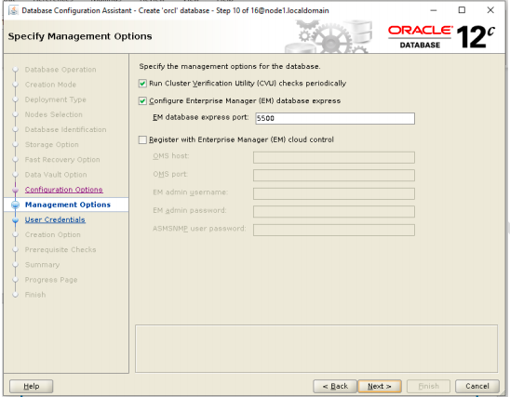510x397 pixels.
Task: Click the EM admin username field
Action: point(334,193)
